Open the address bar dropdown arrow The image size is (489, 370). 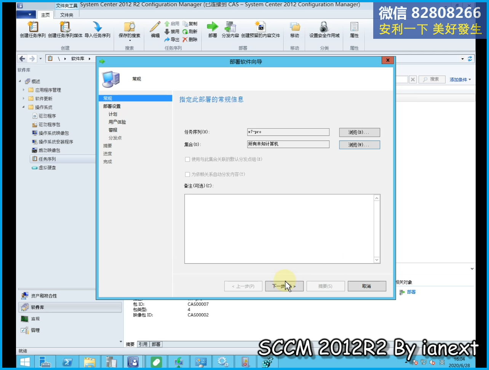click(463, 59)
